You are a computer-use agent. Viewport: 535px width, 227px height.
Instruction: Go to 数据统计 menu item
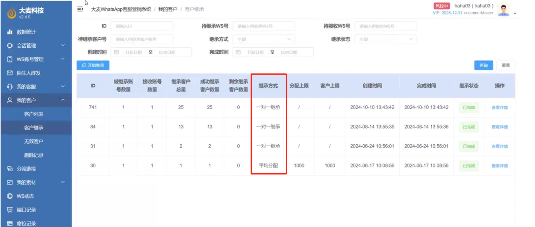click(x=26, y=32)
